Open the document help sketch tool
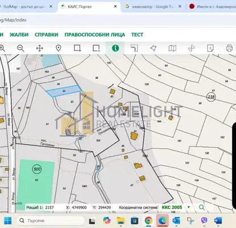The width and height of the screenshot is (236, 228). (210, 48)
